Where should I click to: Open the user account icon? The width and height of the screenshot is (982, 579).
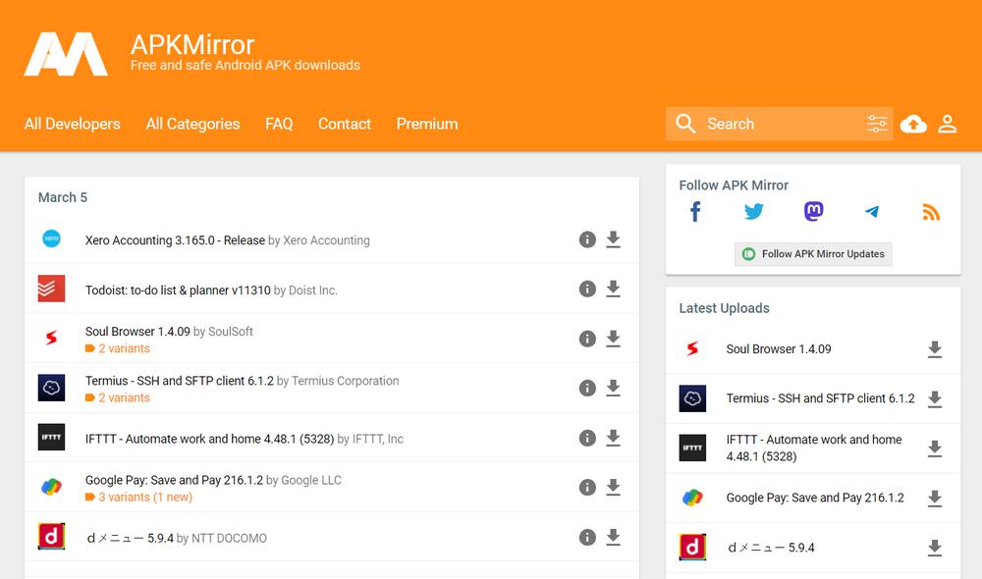tap(948, 124)
